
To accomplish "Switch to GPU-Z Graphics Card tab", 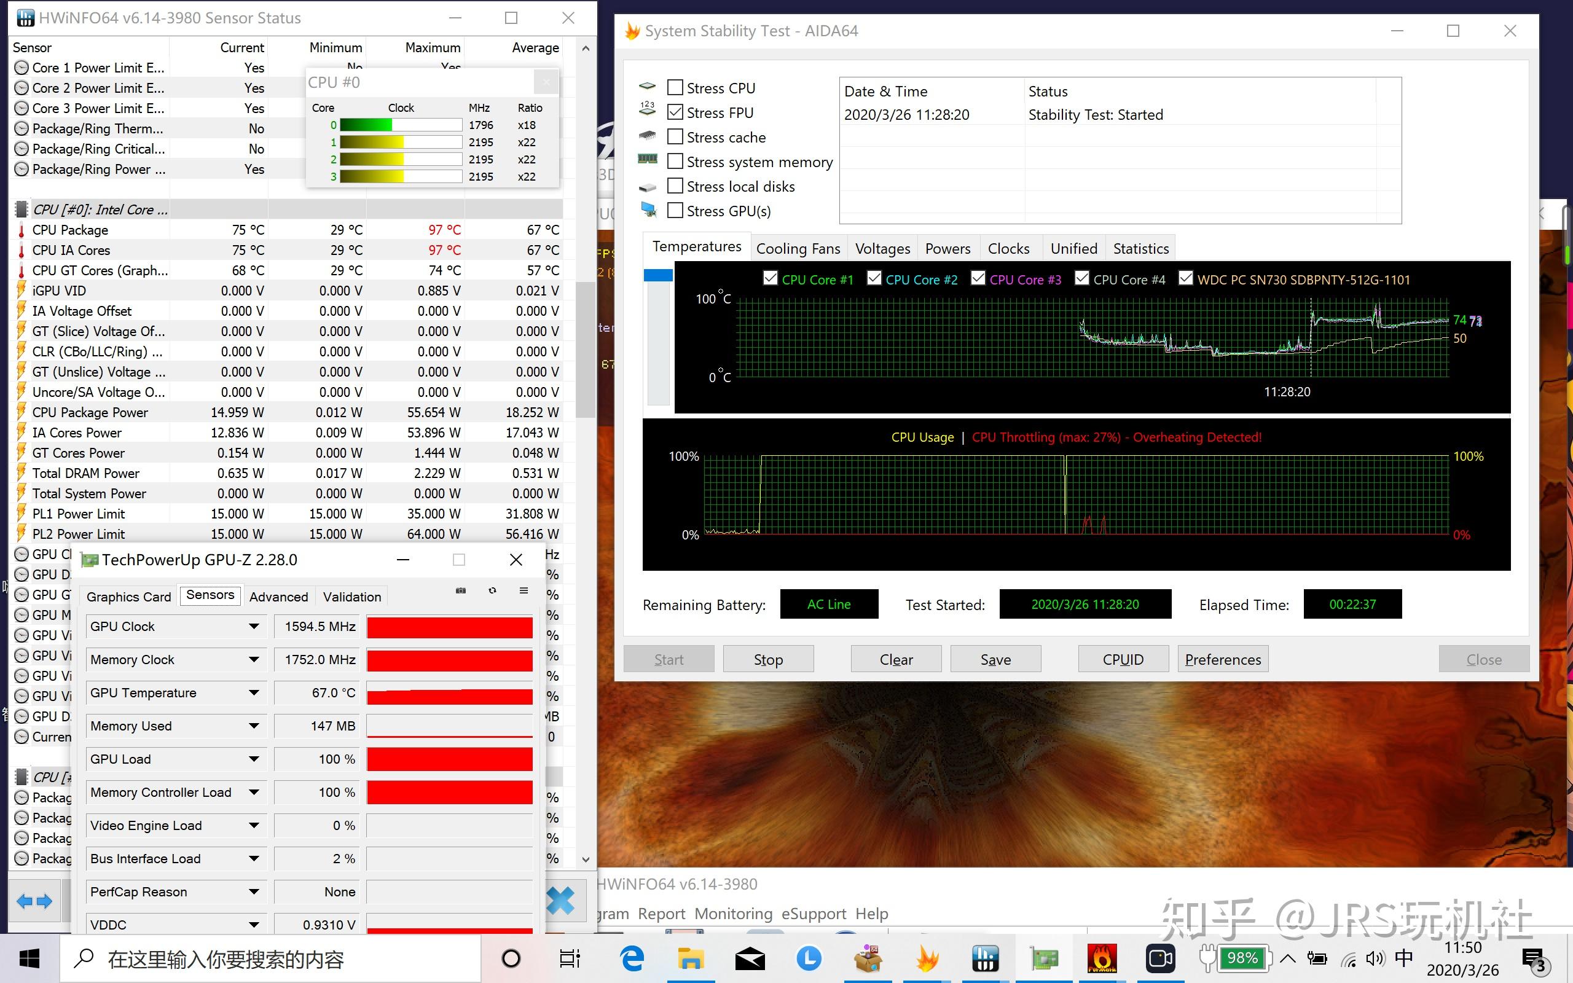I will coord(128,597).
